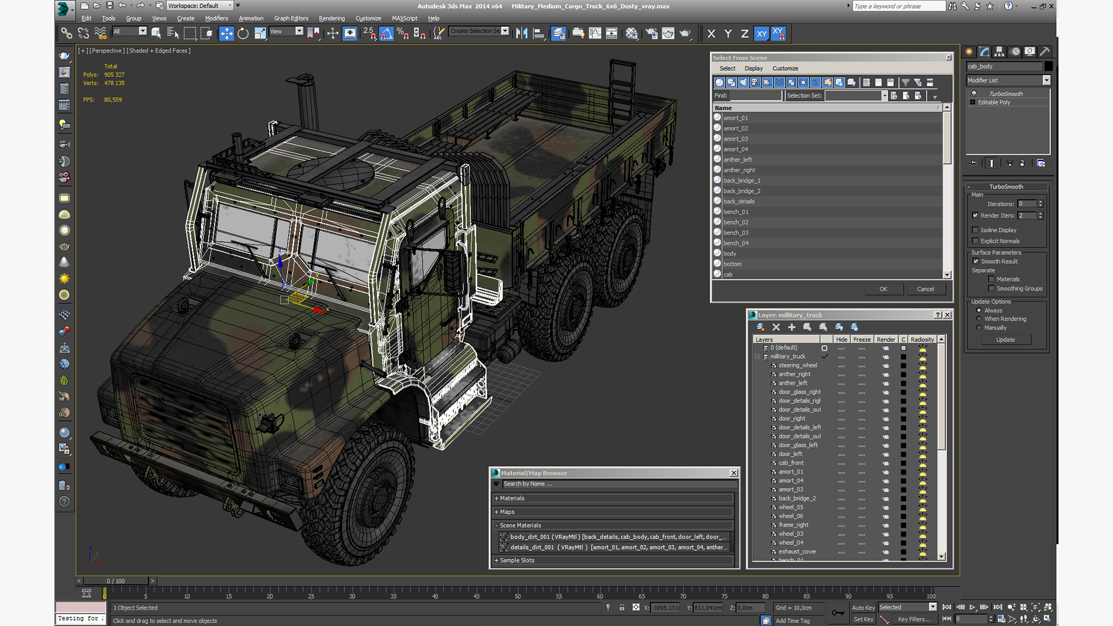Screen dimensions: 1113x626
Task: Click Remove Modifier trash icon under stack
Action: (1023, 163)
